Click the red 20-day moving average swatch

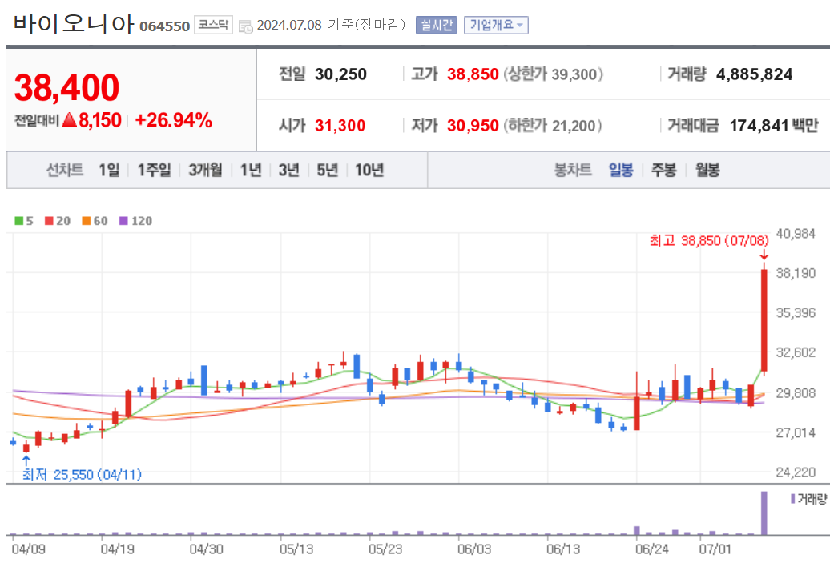pos(49,221)
